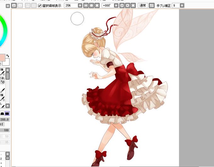The height and width of the screenshot is (167, 214).
Task: Click the density slider showing 100
Action: [5, 130]
